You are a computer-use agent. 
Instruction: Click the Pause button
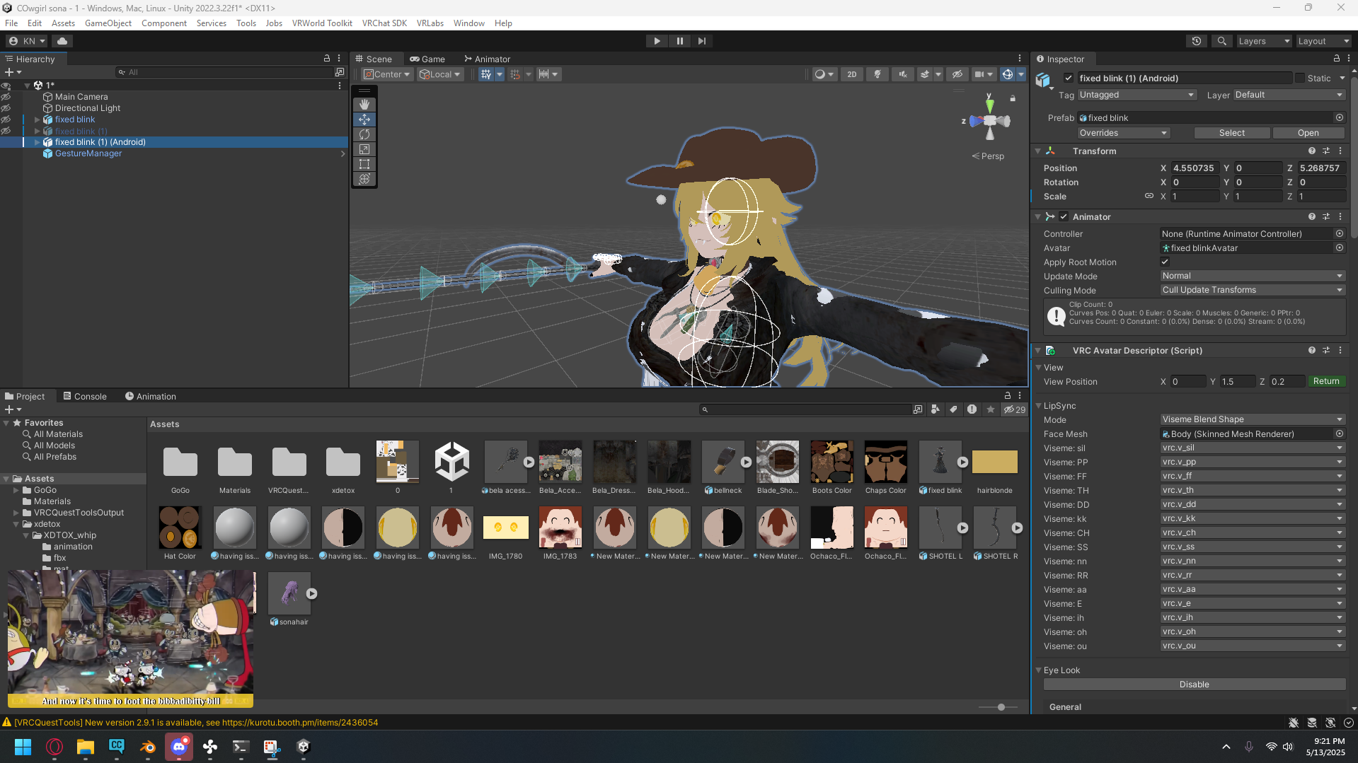click(x=679, y=41)
